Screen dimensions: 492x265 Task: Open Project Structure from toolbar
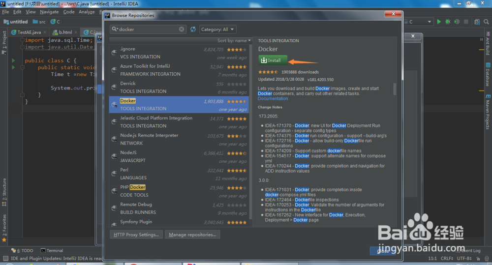(477, 22)
